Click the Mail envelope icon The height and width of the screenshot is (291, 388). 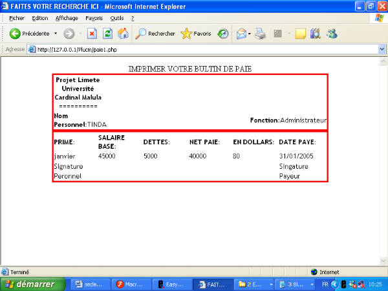(241, 34)
